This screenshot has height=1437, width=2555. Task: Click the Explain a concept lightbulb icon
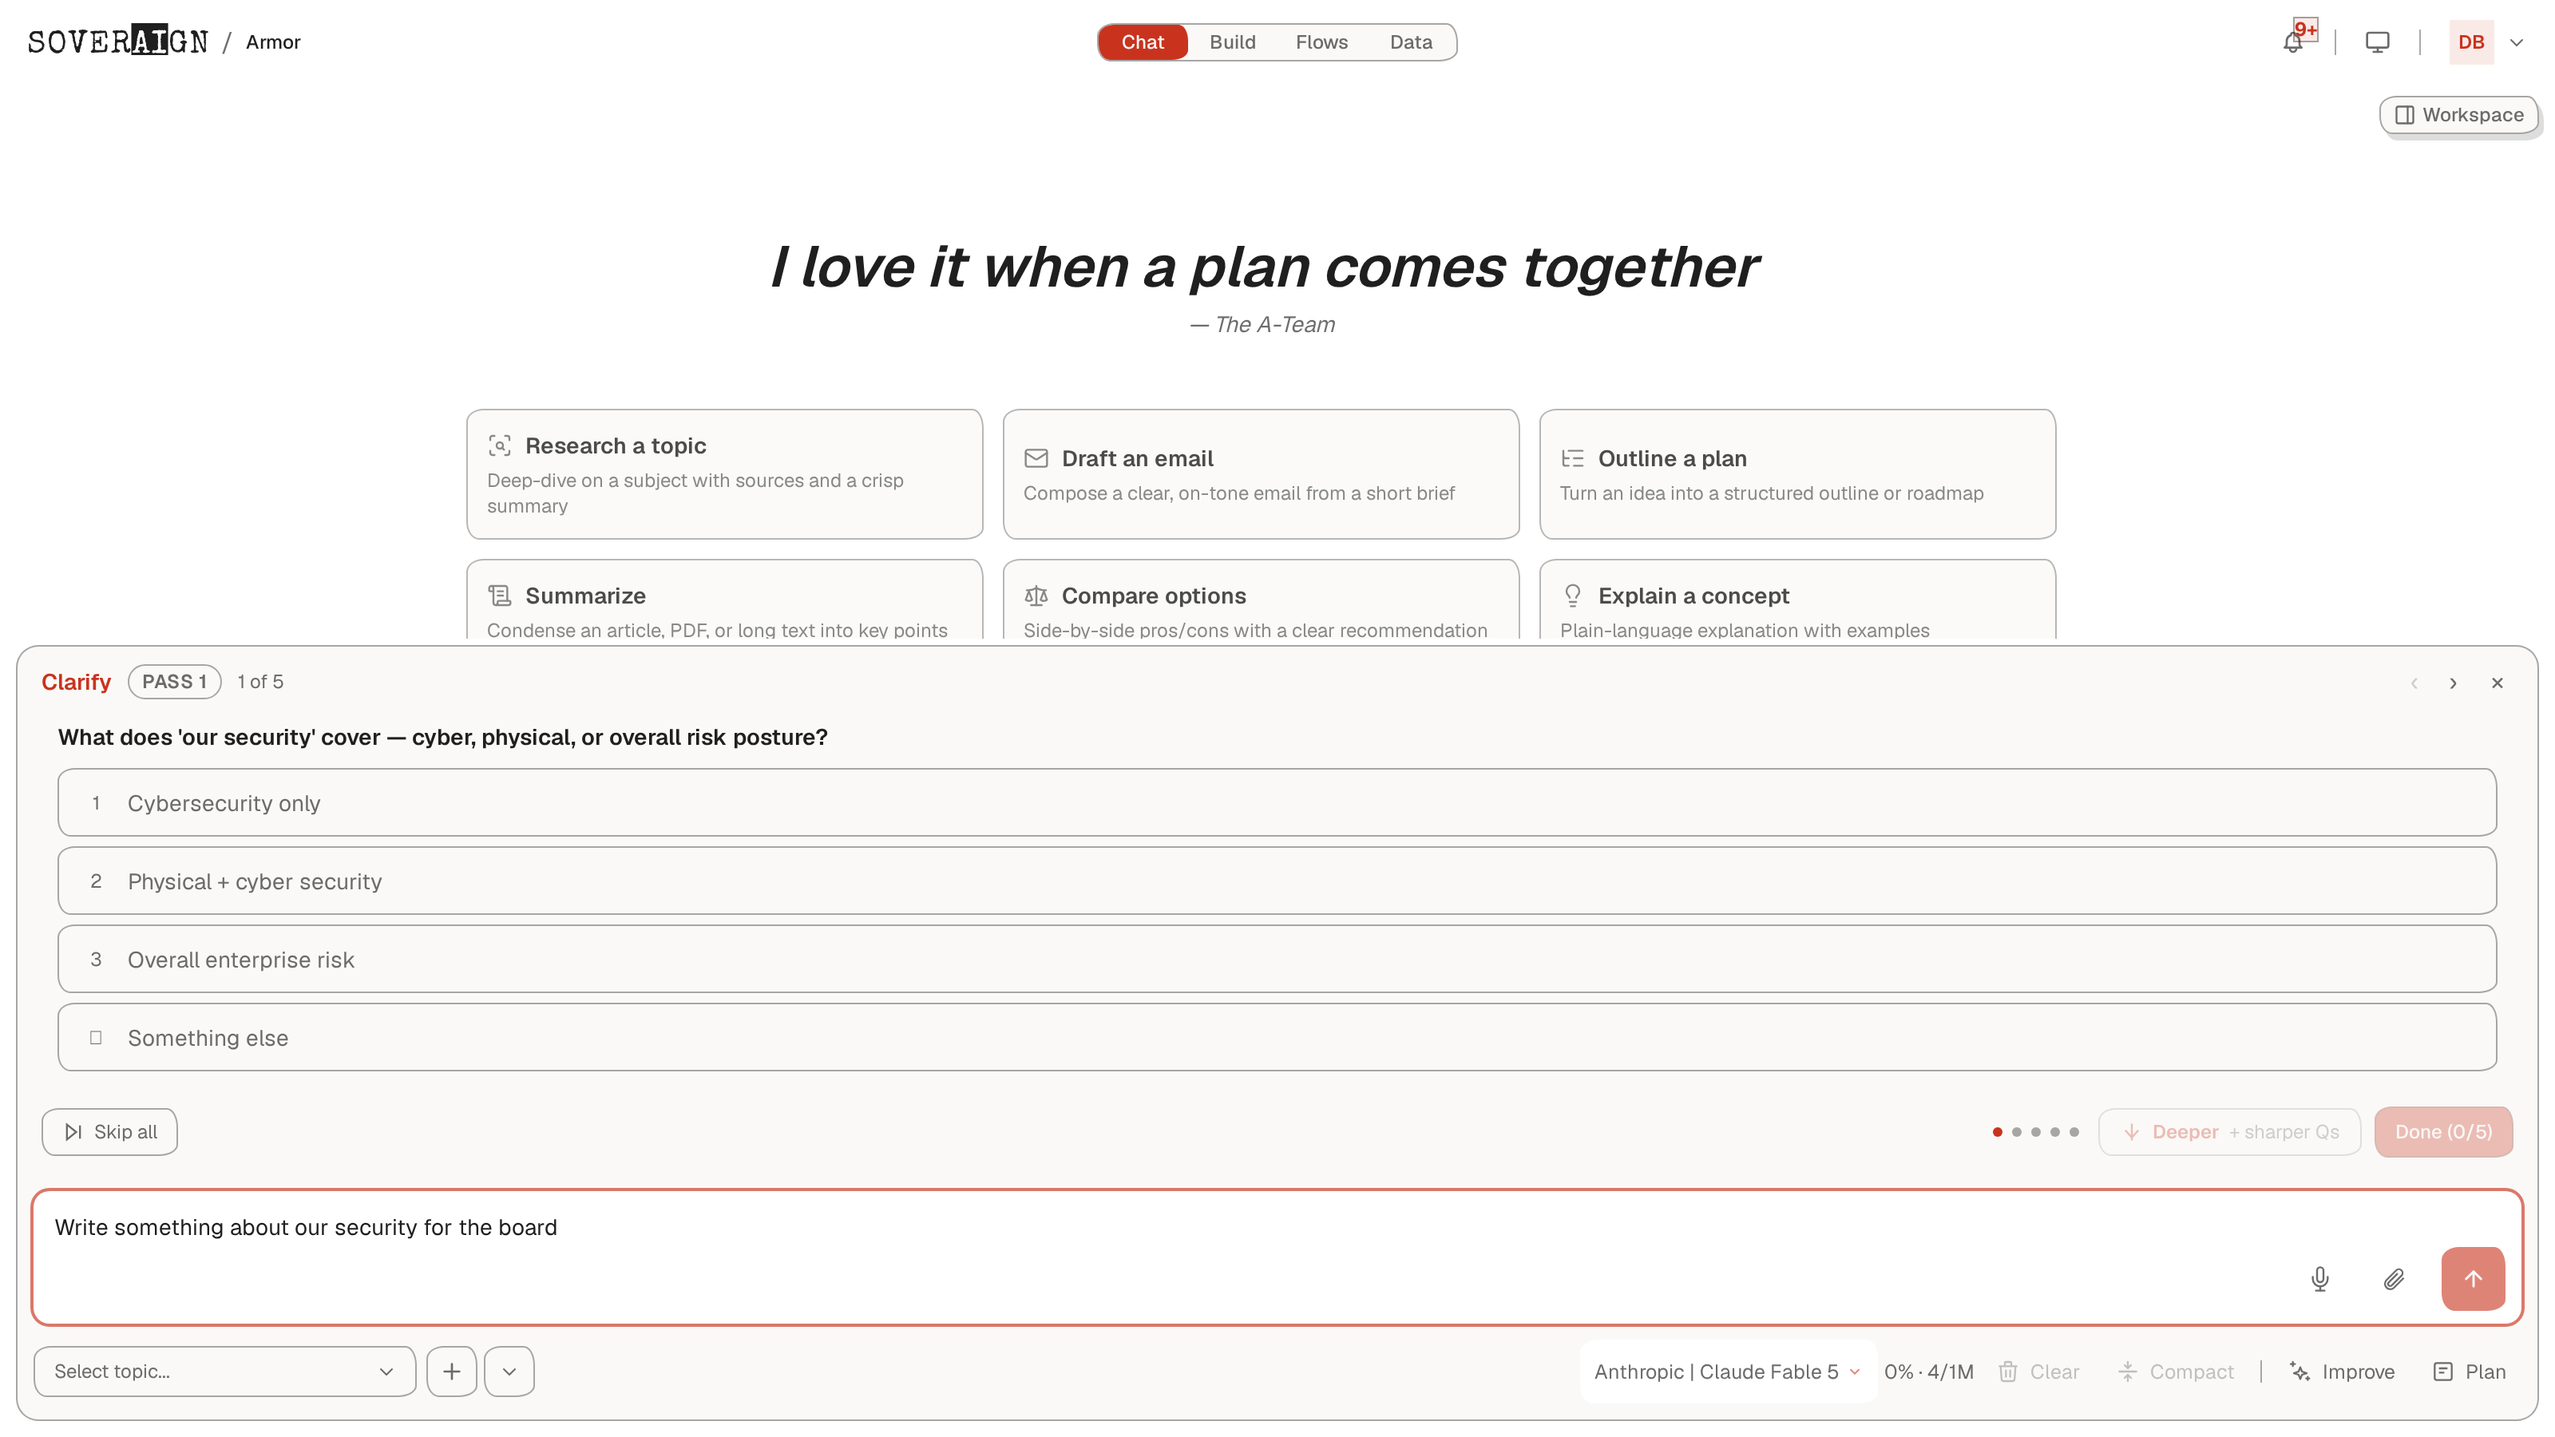coord(1572,595)
